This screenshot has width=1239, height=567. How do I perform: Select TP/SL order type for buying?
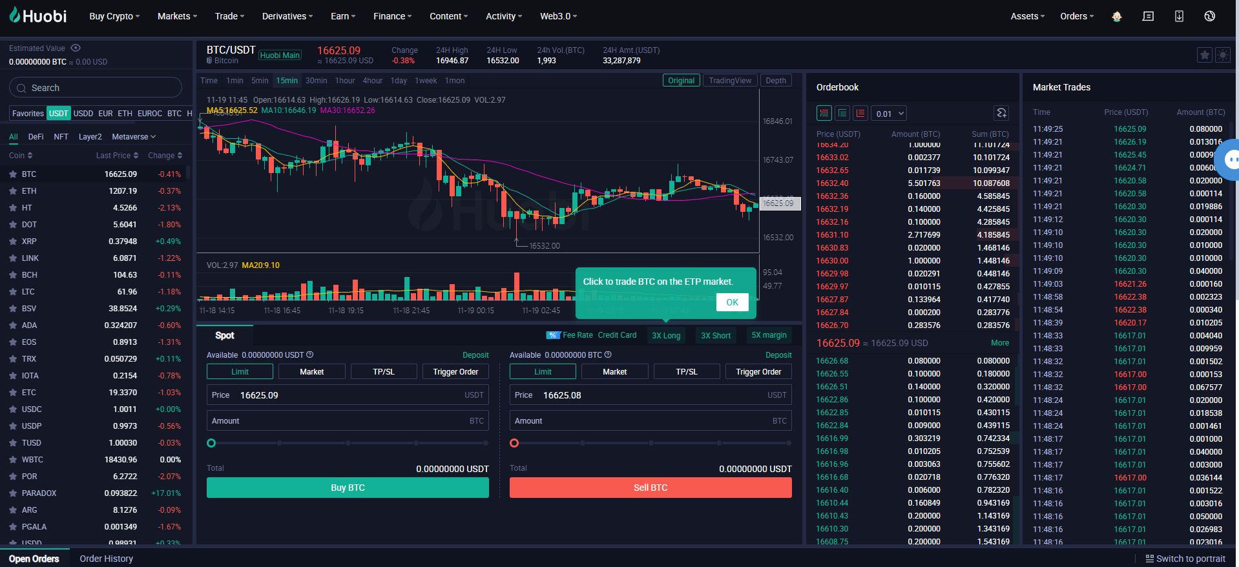(x=384, y=372)
